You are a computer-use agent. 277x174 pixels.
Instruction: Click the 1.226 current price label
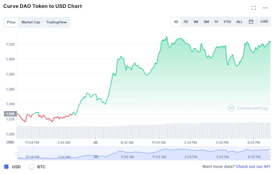pos(10,114)
